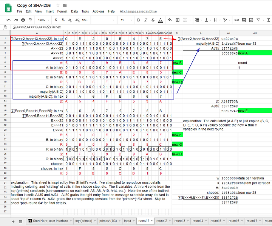Switch to the round 5 sheet
The image size is (272, 226).
pyautogui.click(x=217, y=221)
